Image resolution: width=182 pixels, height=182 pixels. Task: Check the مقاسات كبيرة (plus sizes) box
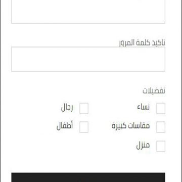point(161,127)
